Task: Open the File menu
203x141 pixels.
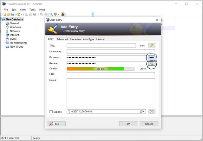Action: [6, 10]
